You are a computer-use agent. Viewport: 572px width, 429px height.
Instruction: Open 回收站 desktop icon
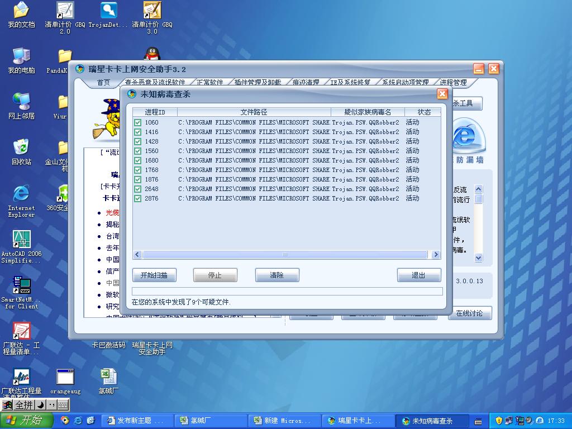[21, 152]
